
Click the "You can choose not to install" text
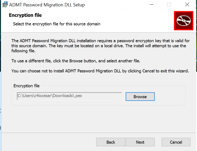100,71
